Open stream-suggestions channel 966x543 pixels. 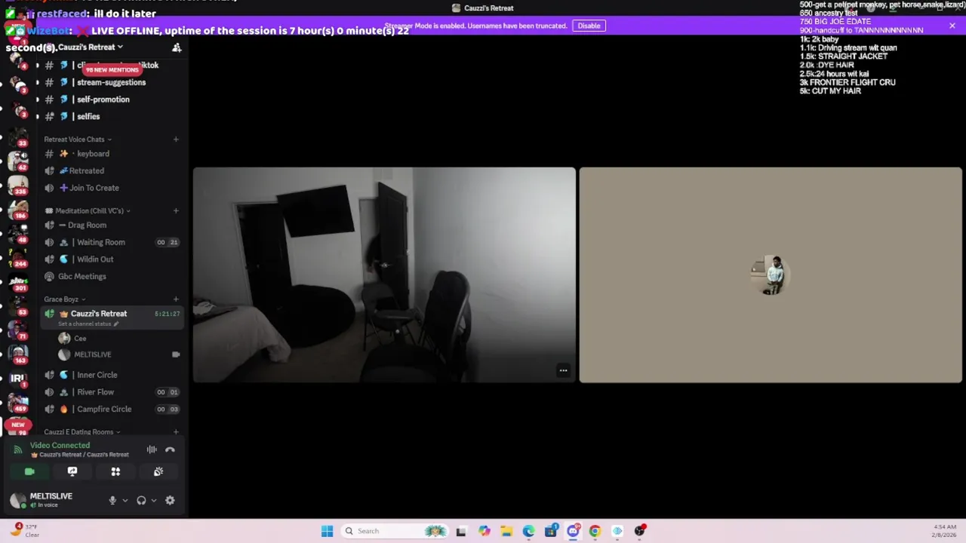point(110,82)
